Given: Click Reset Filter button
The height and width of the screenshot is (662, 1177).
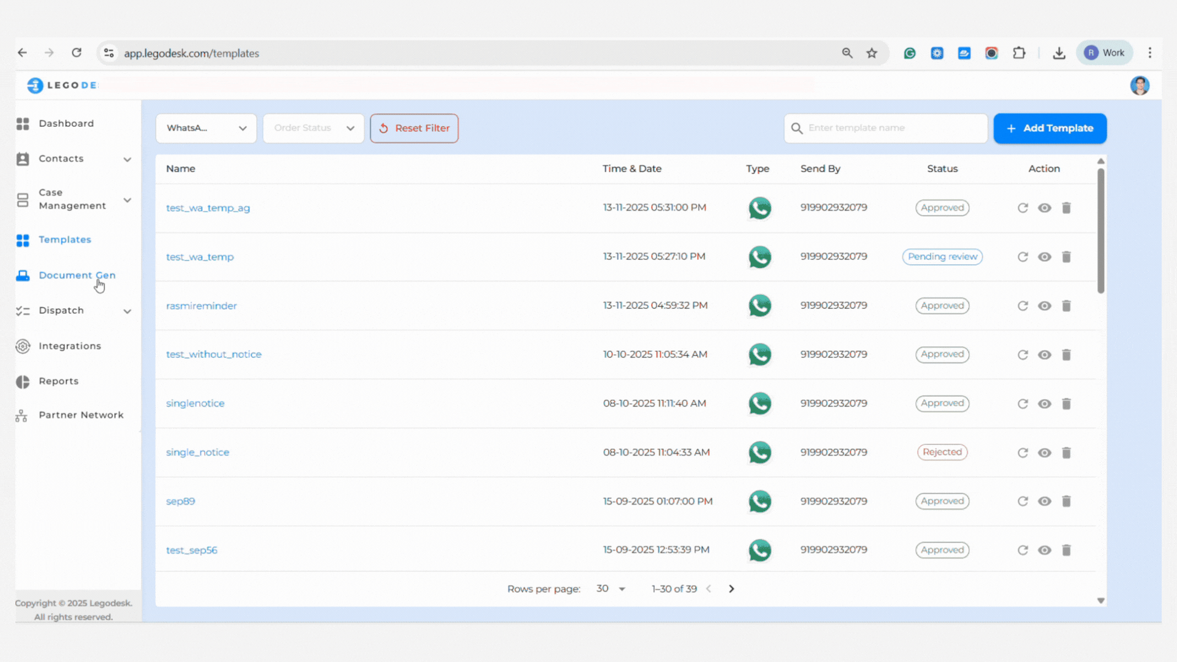Looking at the screenshot, I should tap(414, 128).
